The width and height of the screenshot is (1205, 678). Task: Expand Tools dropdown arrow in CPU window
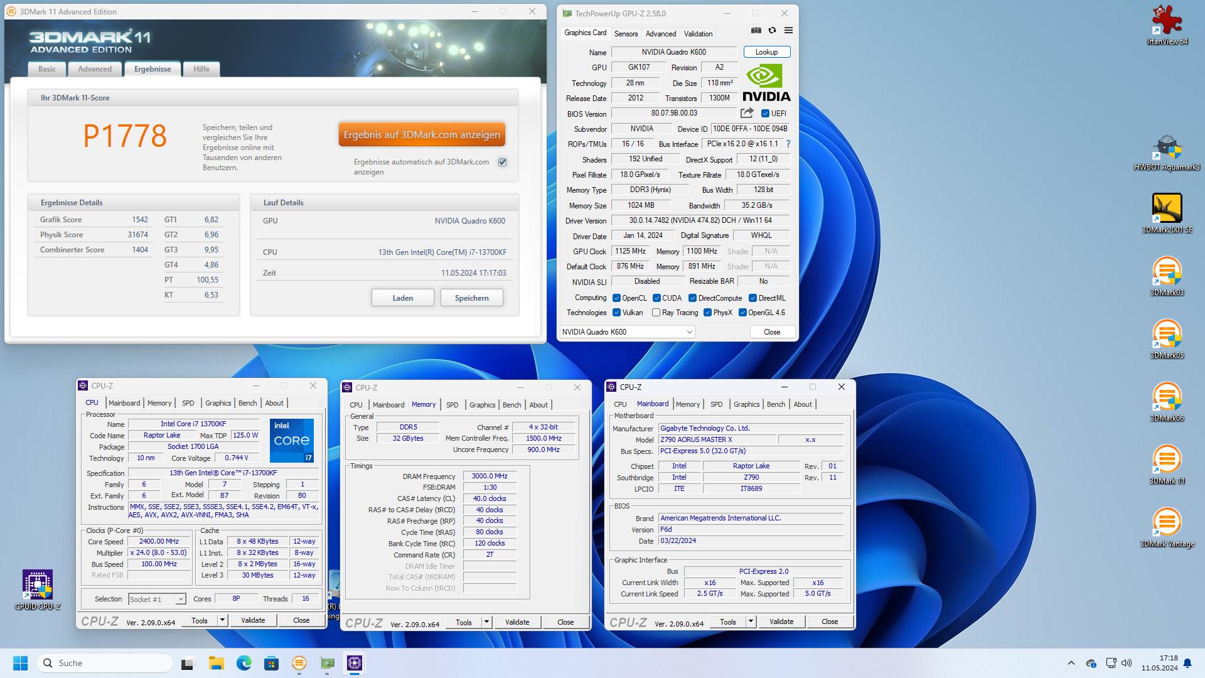pyautogui.click(x=222, y=620)
